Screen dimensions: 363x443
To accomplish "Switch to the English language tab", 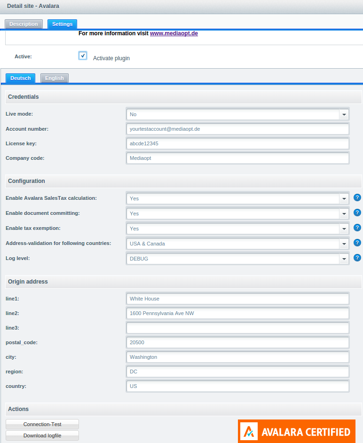I will (55, 78).
